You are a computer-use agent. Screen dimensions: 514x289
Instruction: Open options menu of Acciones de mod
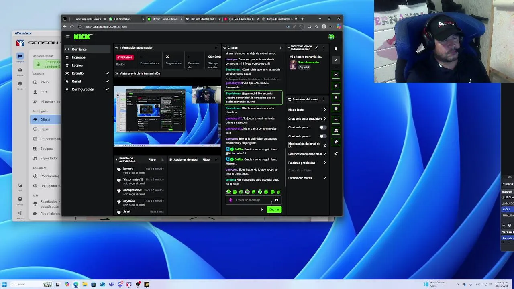(216, 160)
